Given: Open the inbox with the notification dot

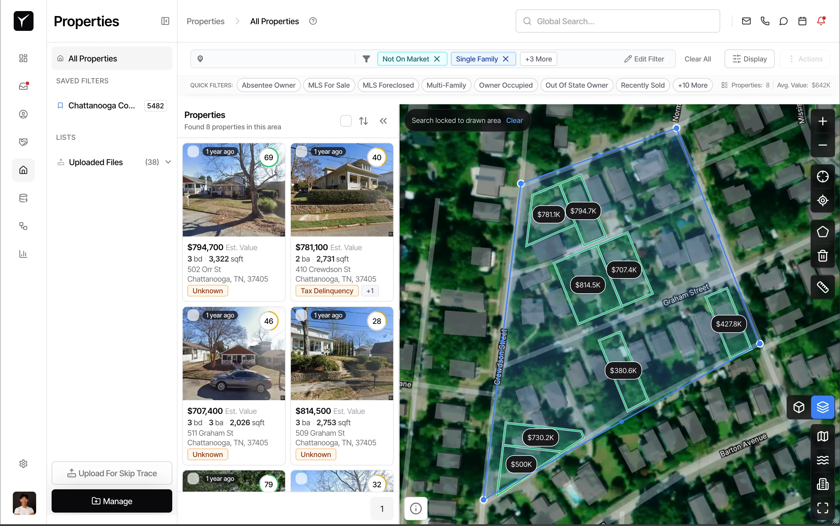Looking at the screenshot, I should 23,86.
